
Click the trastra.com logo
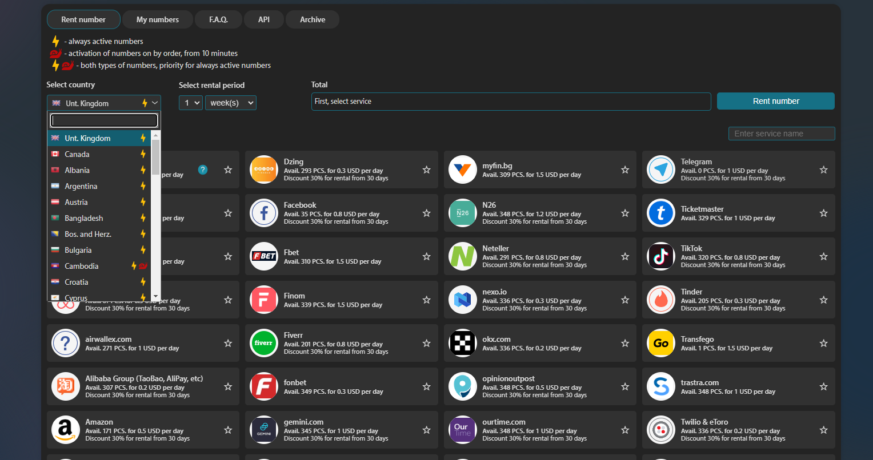[x=661, y=386]
